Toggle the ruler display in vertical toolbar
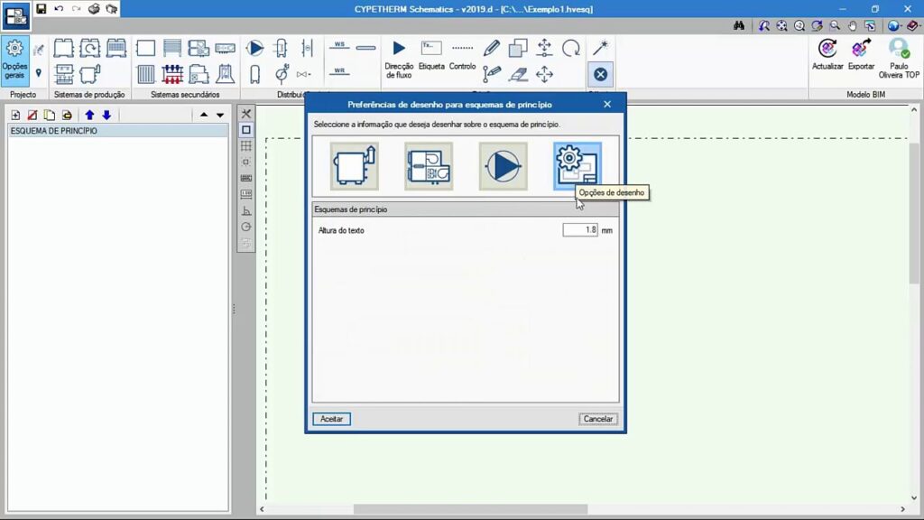924x520 pixels. (246, 179)
